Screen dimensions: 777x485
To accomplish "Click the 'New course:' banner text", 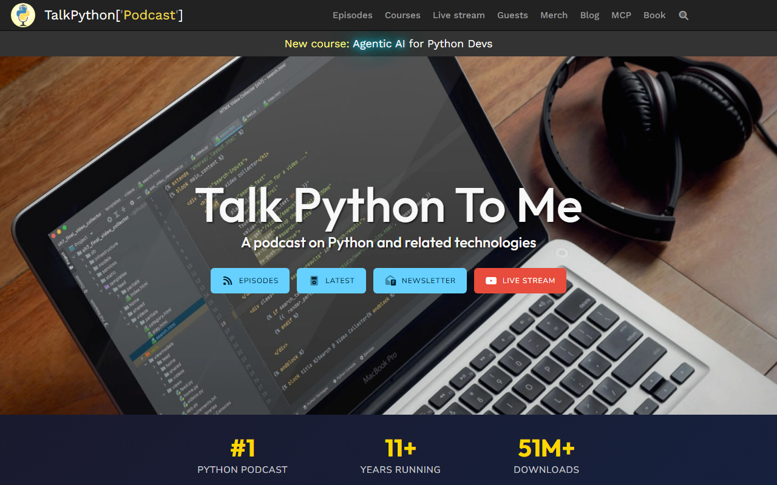I will pos(317,44).
